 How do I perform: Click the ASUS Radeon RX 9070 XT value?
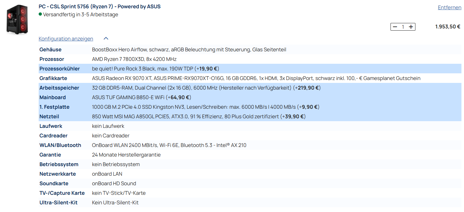click(256, 78)
